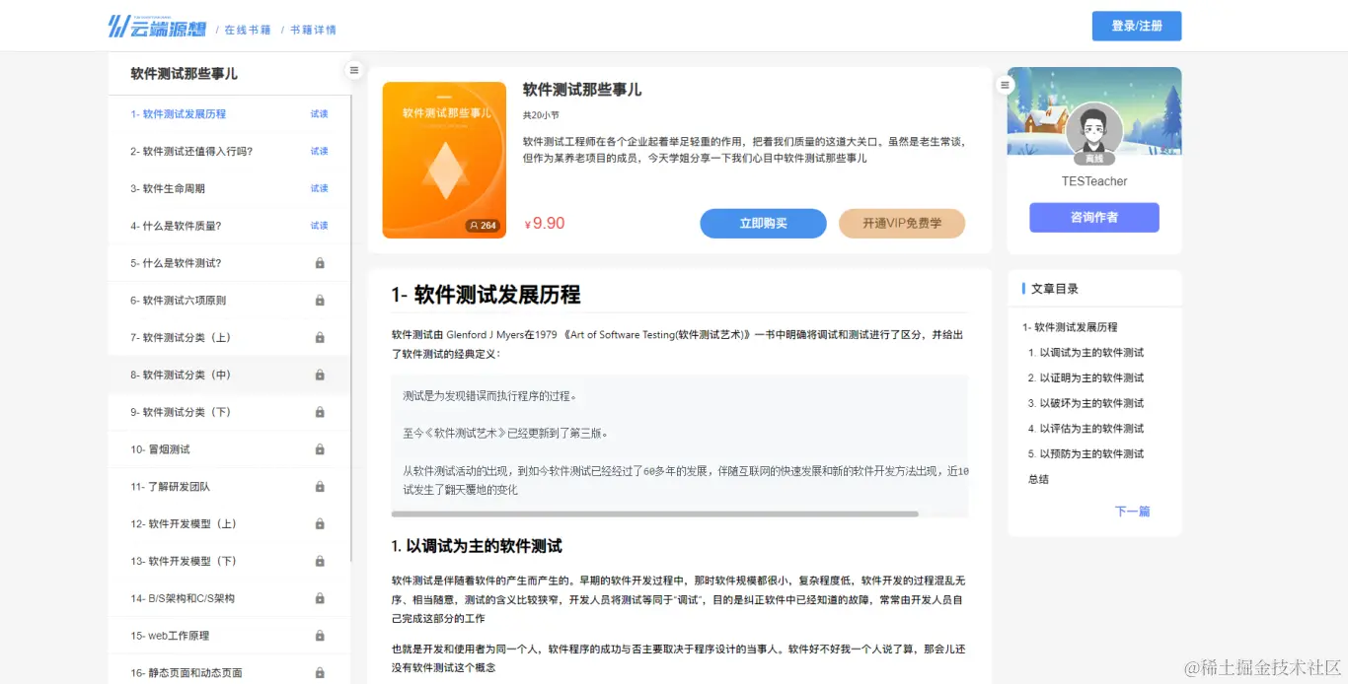Click horizontal scrollbar under the quote block
1348x684 pixels.
[654, 513]
